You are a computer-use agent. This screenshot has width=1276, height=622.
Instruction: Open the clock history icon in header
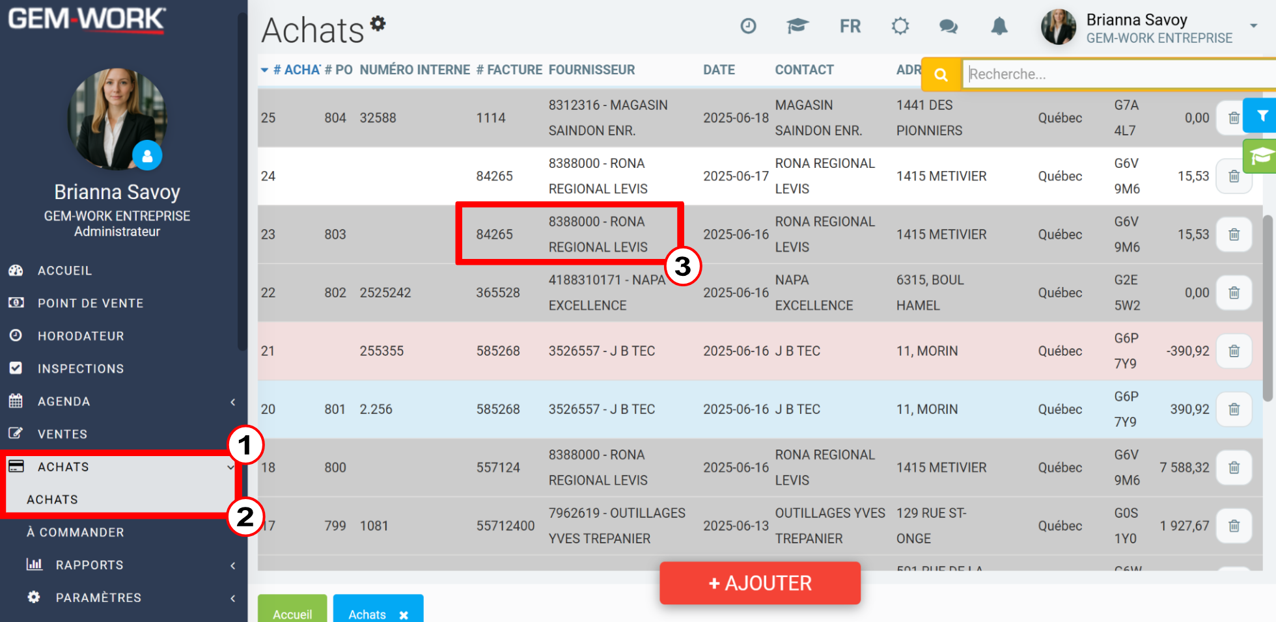click(748, 26)
